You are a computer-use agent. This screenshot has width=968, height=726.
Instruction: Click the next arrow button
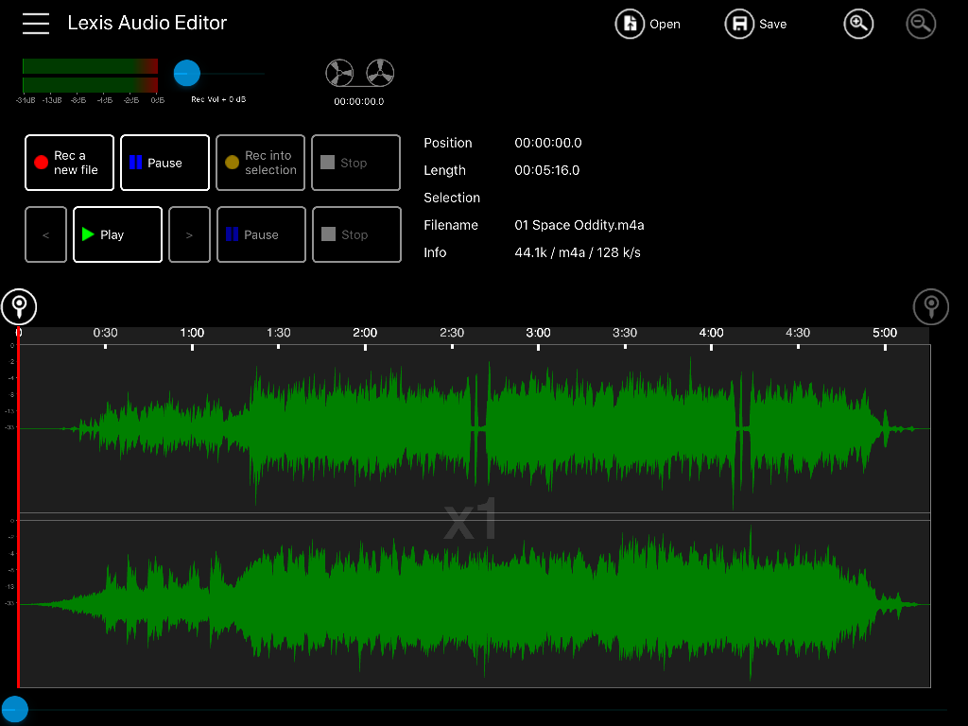pyautogui.click(x=189, y=234)
